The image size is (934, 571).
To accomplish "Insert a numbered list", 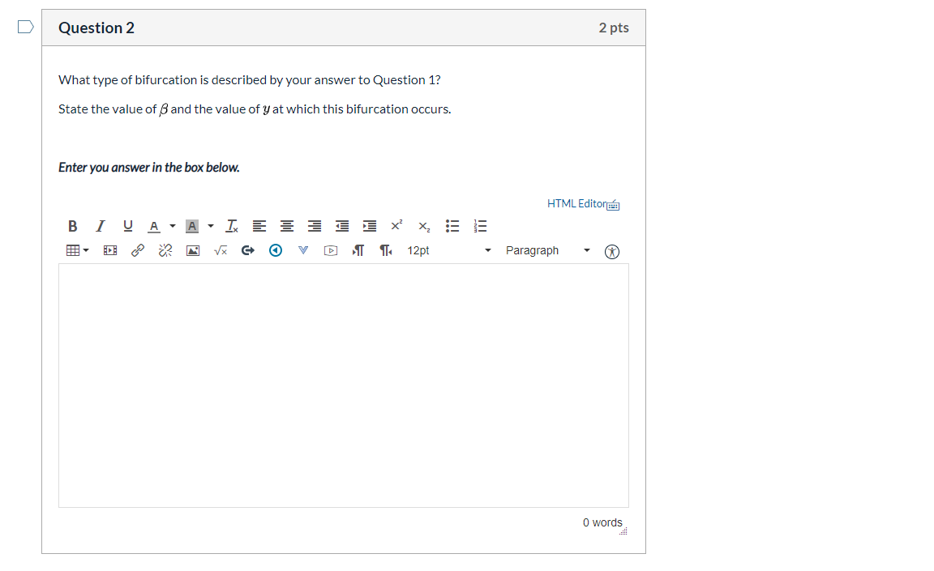I will click(x=480, y=226).
